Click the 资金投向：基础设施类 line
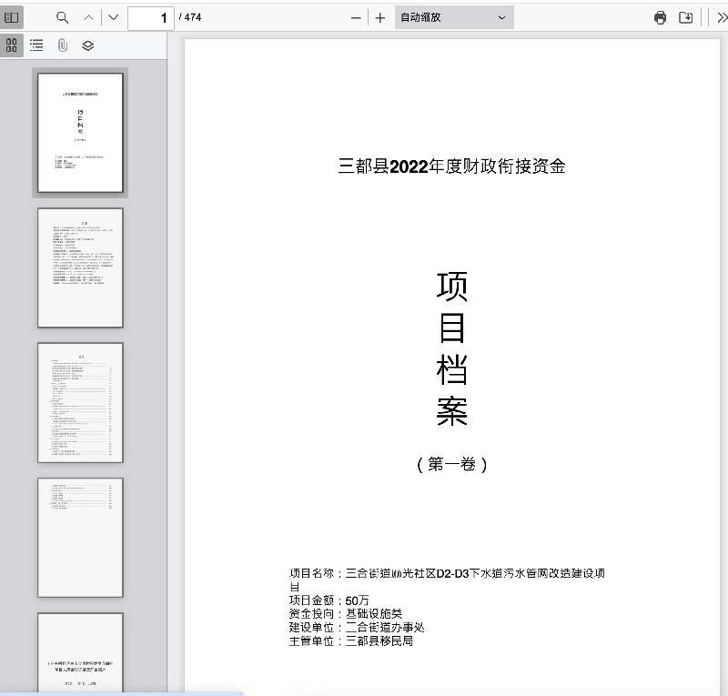Screen dimensions: 728x696 click(346, 614)
